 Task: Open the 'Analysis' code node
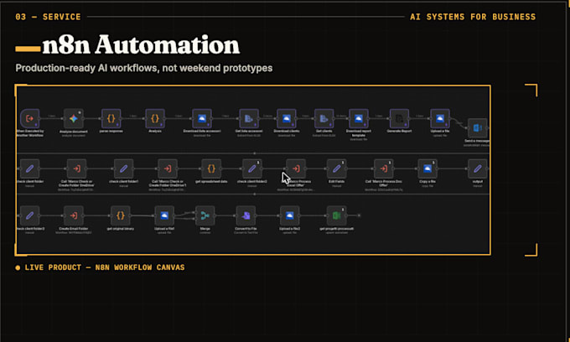tap(155, 118)
